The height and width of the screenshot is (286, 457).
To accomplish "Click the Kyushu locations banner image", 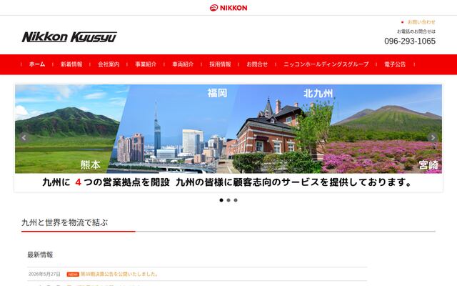I will [x=228, y=138].
